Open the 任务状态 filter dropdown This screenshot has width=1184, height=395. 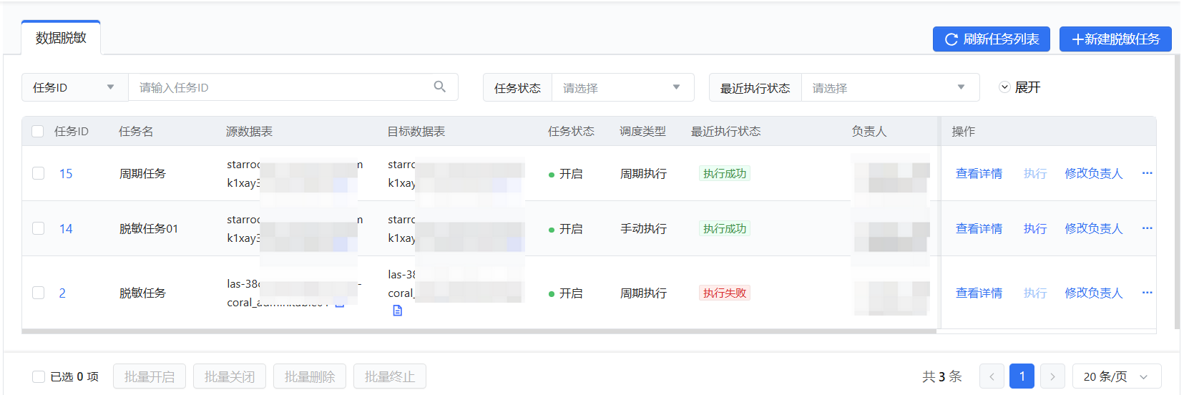click(x=621, y=87)
